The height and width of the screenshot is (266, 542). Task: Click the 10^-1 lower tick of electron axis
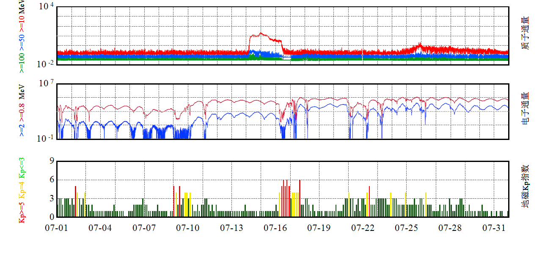[x=46, y=139]
